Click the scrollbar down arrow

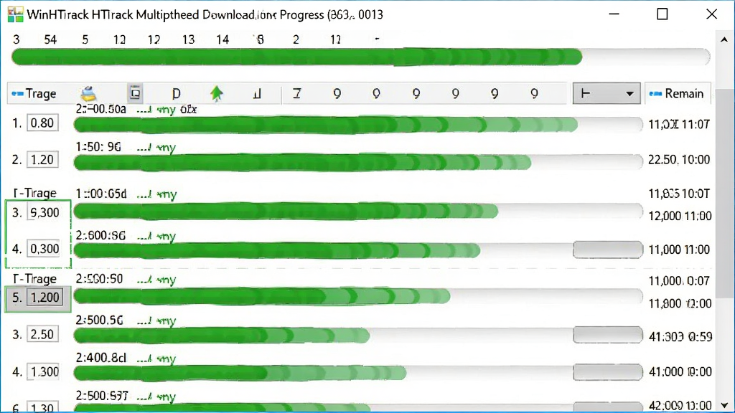[x=724, y=406]
